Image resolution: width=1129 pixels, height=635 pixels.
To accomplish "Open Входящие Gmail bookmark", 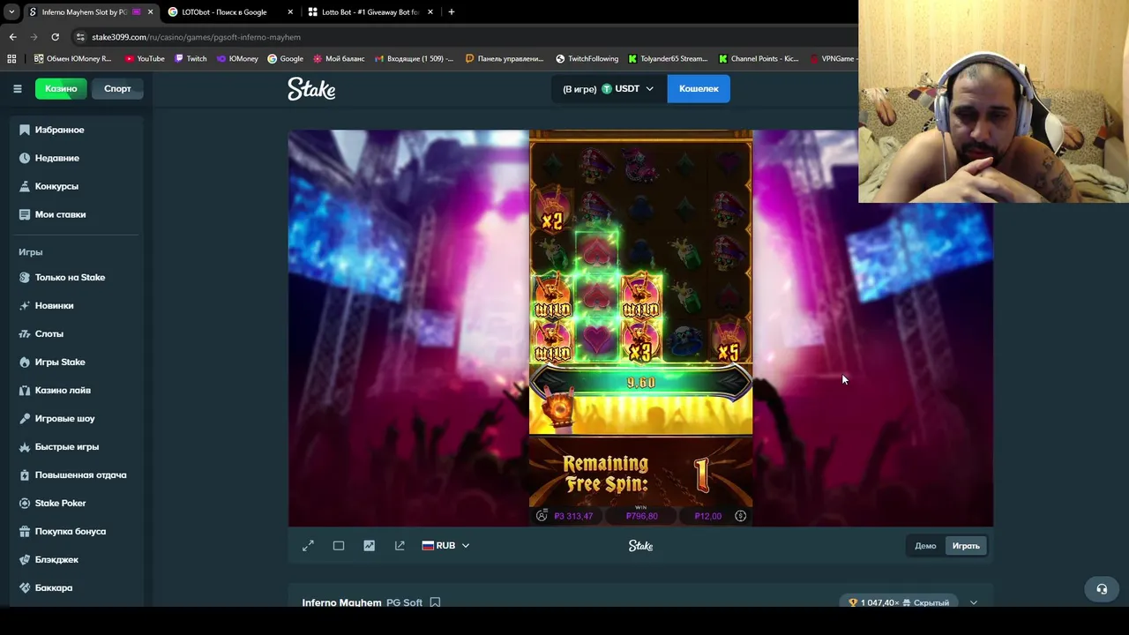I will 414,58.
